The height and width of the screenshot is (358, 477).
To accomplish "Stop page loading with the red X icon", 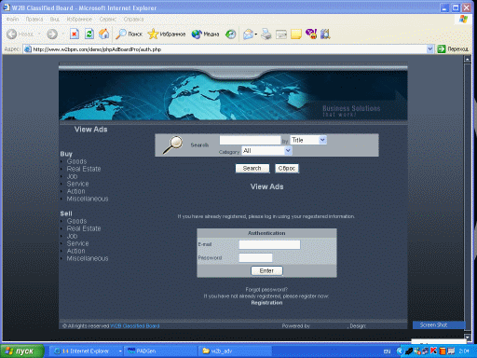I will [x=75, y=34].
